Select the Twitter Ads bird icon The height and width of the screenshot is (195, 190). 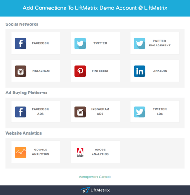[x=139, y=112]
